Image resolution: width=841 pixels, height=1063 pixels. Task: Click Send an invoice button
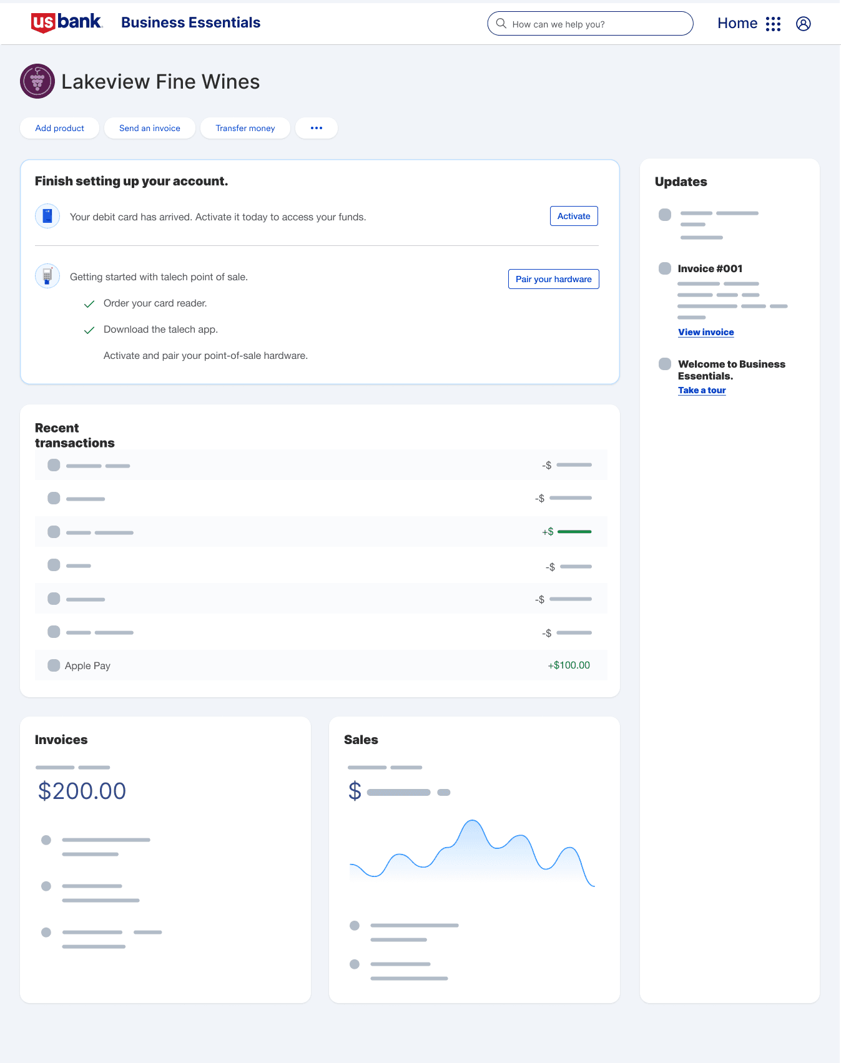[x=150, y=128]
